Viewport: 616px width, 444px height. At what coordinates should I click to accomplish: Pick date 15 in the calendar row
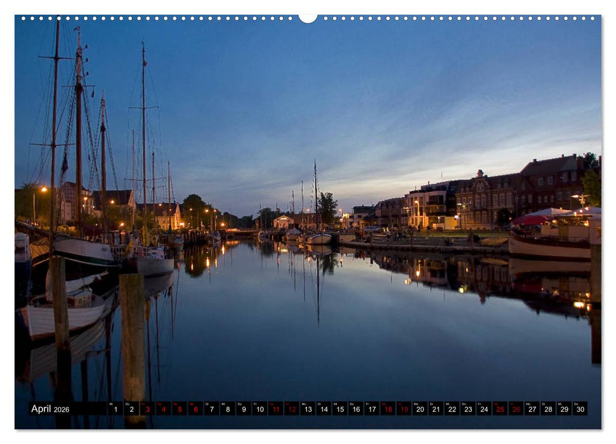coord(339,409)
